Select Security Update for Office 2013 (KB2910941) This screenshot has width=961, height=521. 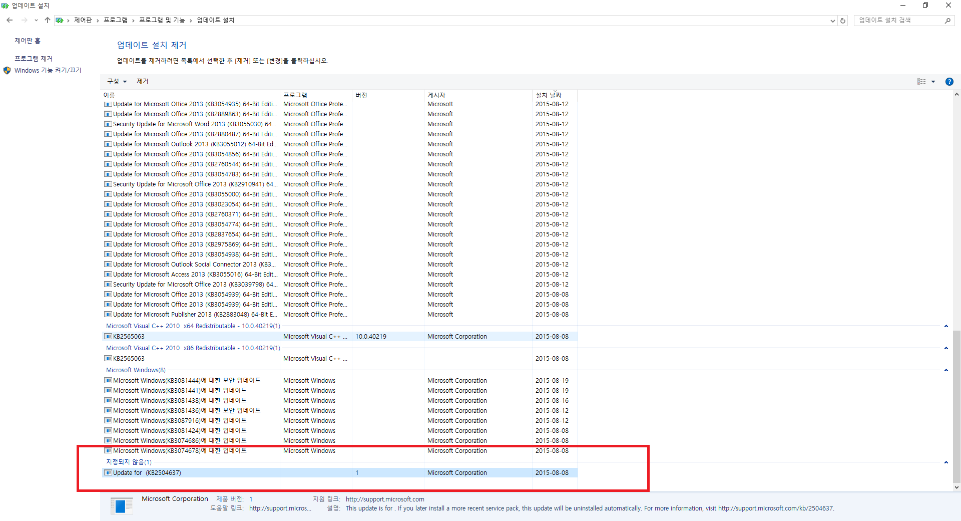click(x=339, y=184)
